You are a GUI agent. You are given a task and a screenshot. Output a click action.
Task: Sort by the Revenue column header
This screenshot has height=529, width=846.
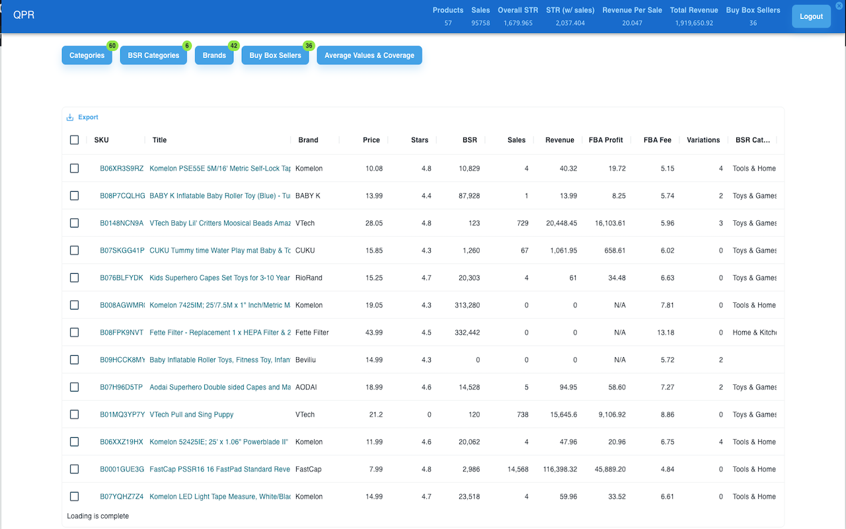click(560, 140)
